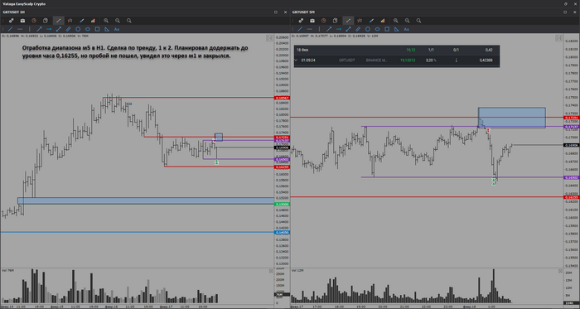The image size is (580, 309).
Task: Reset zoom with plain magnifier in 5M panel
Action: [x=418, y=21]
